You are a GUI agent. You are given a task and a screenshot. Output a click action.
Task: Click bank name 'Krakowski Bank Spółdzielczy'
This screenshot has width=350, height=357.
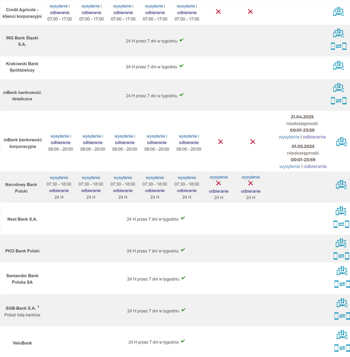point(22,67)
